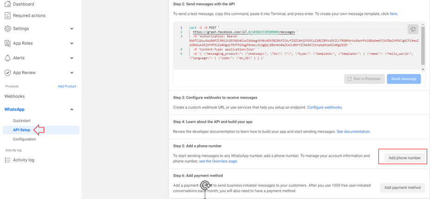
Task: Click the App Review shield icon
Action: click(x=8, y=73)
